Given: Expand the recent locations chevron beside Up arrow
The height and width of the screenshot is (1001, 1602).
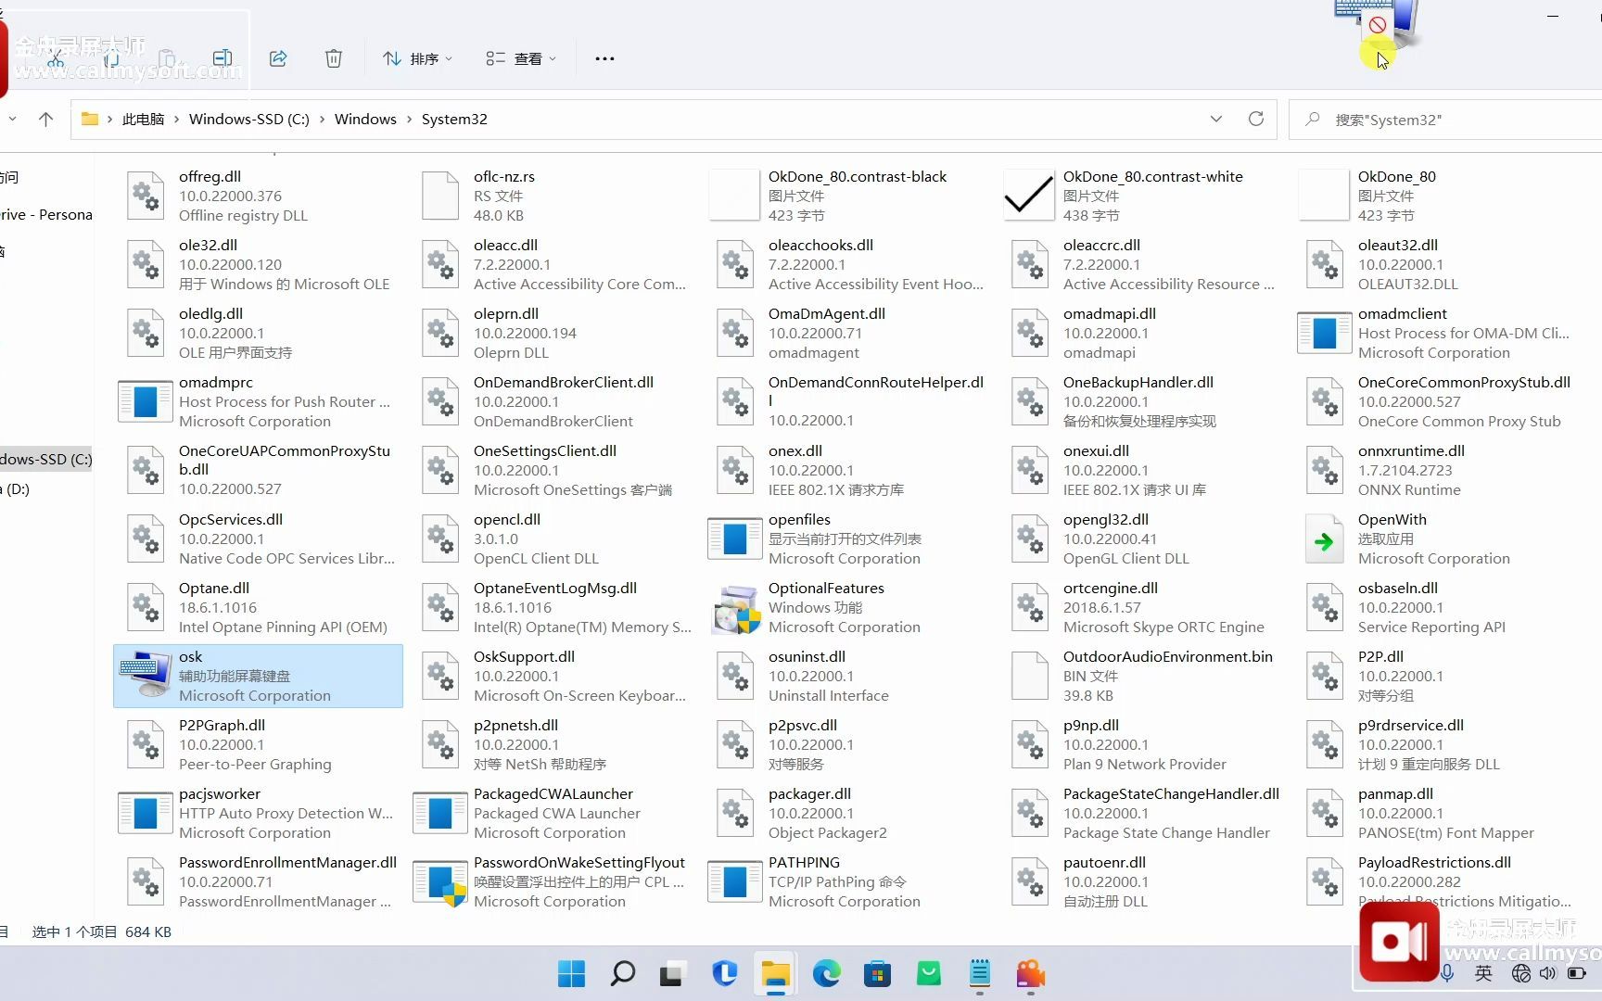Looking at the screenshot, I should [x=12, y=119].
